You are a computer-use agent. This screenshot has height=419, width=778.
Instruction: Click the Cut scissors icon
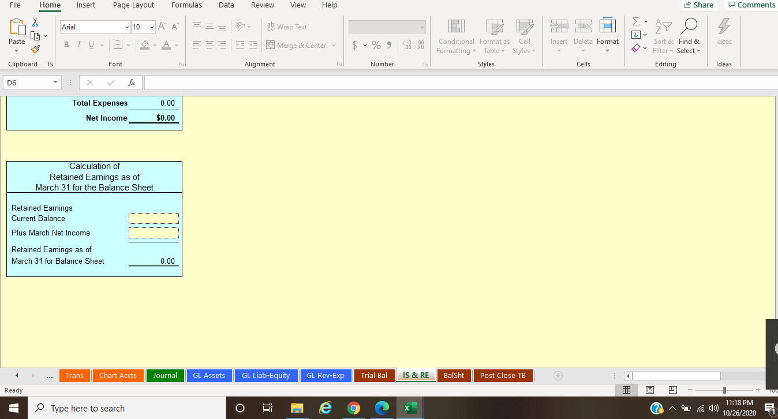tap(35, 22)
